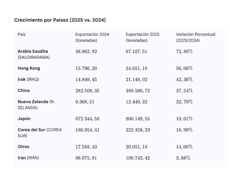Select the Hong Kong country cell
This screenshot has width=230, height=180.
point(29,68)
